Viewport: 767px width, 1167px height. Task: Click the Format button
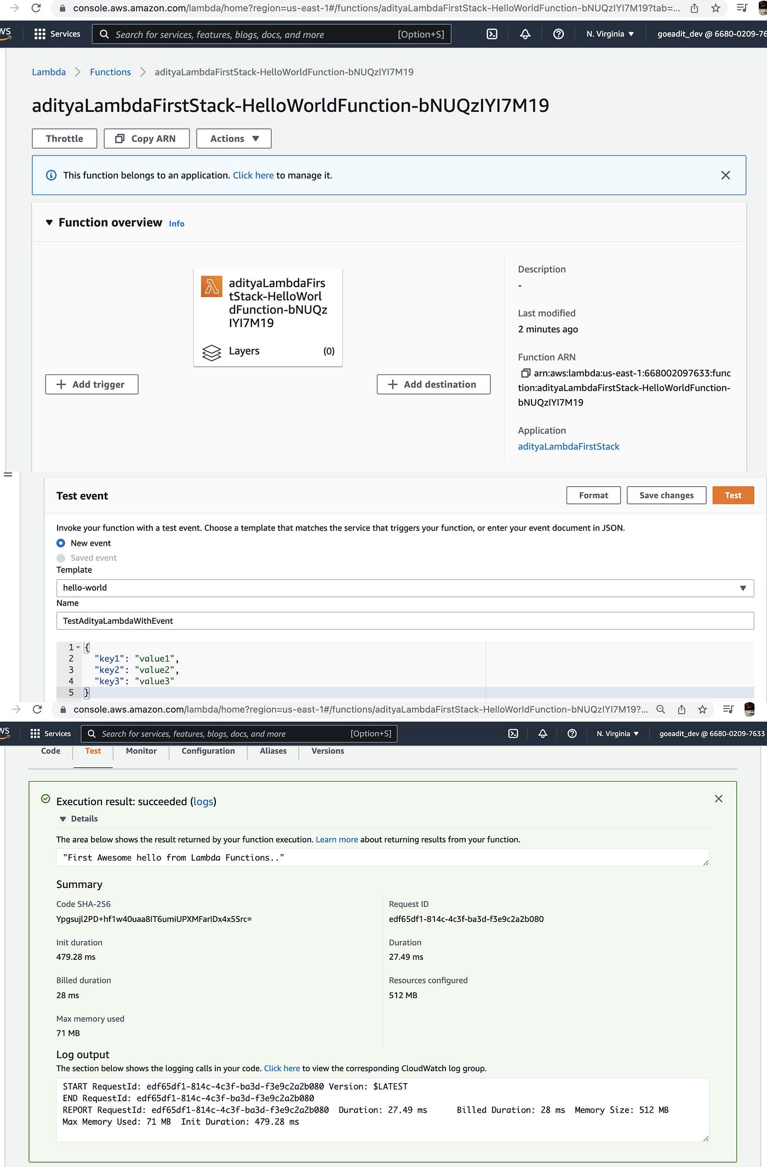click(593, 495)
